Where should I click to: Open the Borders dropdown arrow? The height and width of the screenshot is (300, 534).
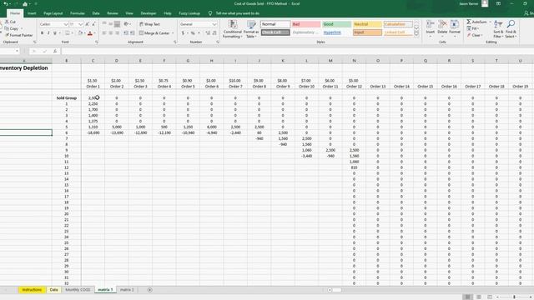tap(73, 33)
